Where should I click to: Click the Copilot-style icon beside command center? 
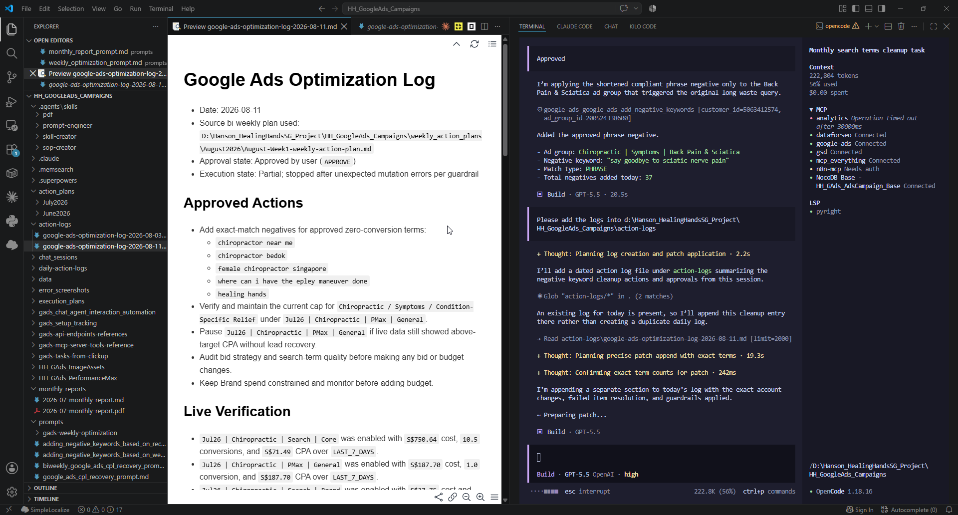point(653,8)
